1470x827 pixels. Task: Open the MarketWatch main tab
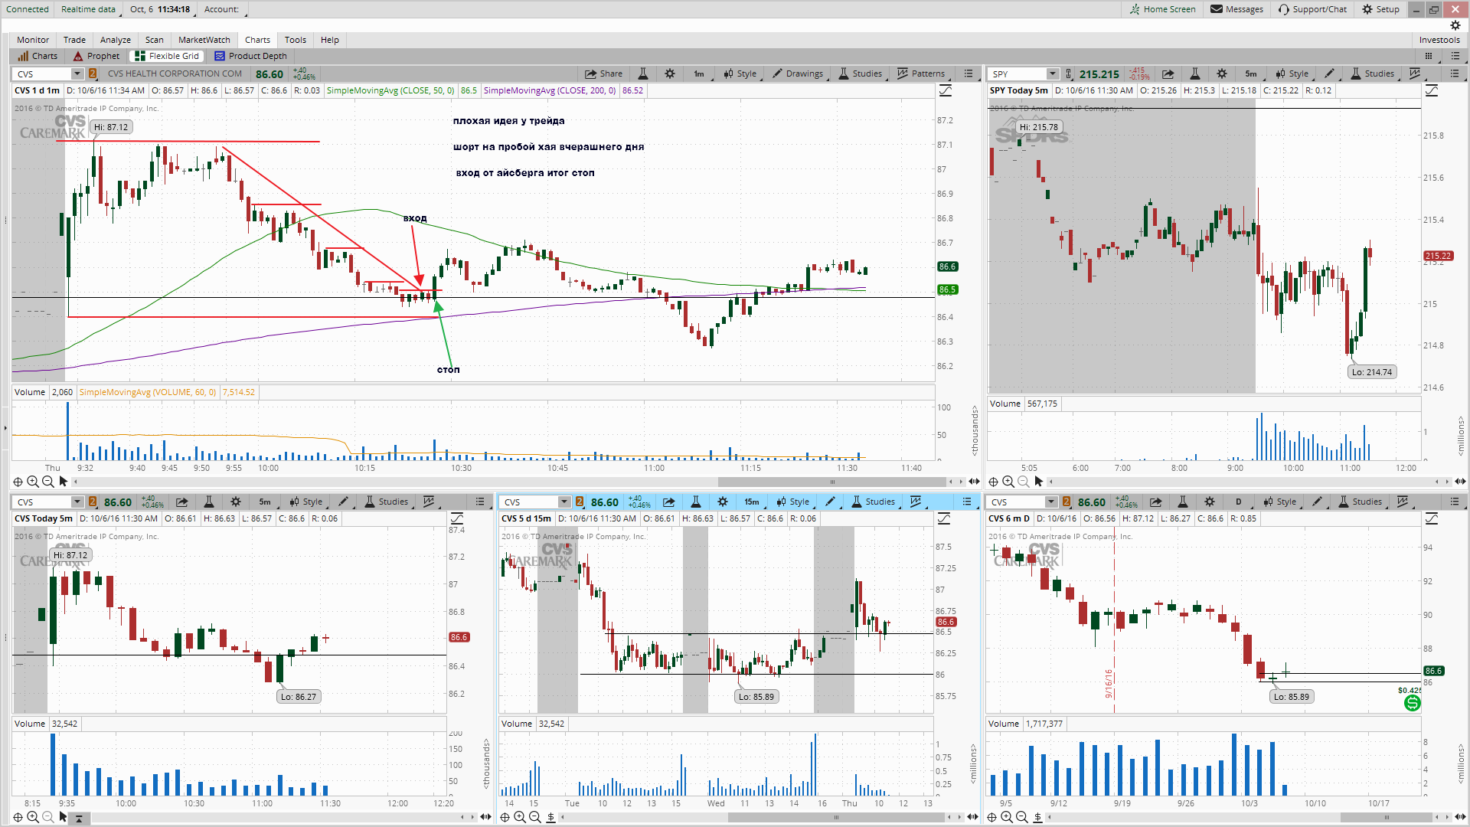point(204,40)
